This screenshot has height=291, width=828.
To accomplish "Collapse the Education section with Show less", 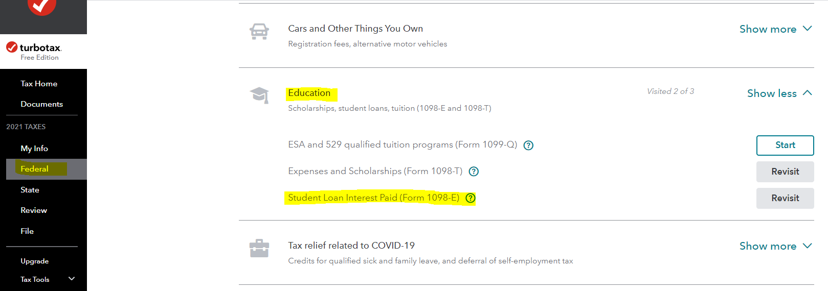I will click(x=779, y=93).
